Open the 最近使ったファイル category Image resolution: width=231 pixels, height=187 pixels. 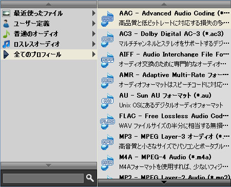tap(49, 13)
